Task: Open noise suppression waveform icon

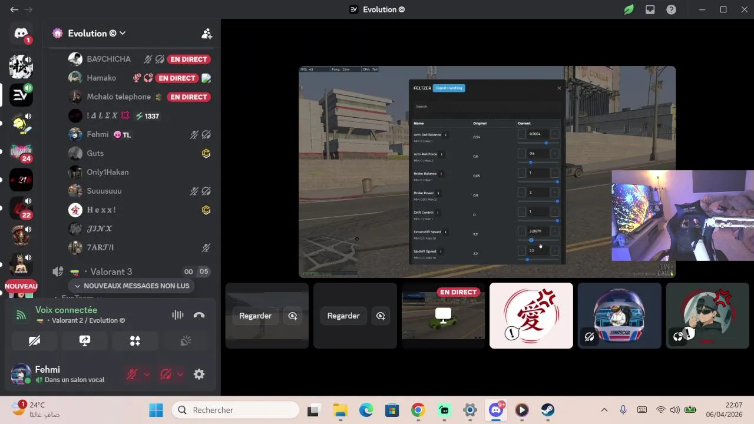Action: (x=178, y=315)
